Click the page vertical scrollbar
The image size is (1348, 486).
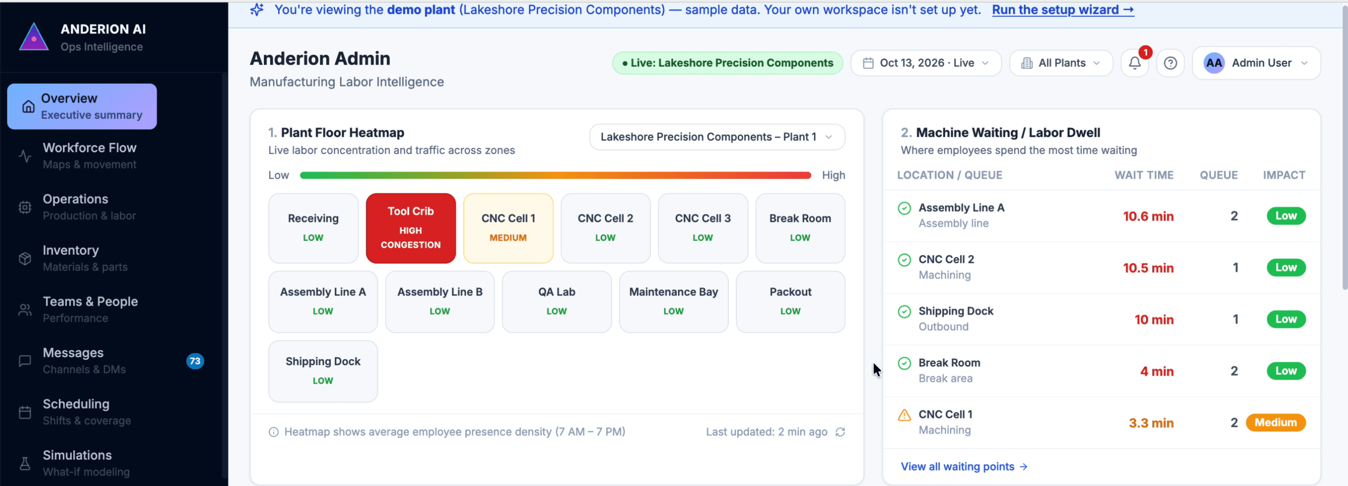(x=1344, y=147)
